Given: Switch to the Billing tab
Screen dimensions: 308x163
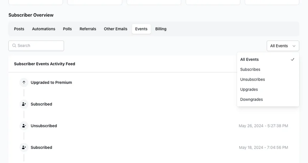Looking at the screenshot, I should pyautogui.click(x=161, y=29).
